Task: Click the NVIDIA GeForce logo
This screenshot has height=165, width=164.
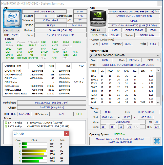Action: click(x=98, y=18)
